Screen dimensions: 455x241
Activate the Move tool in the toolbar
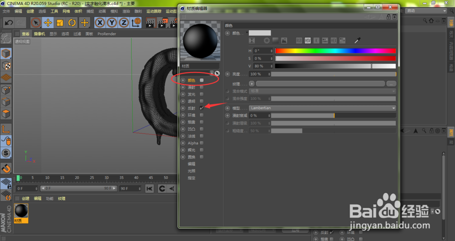[x=48, y=23]
